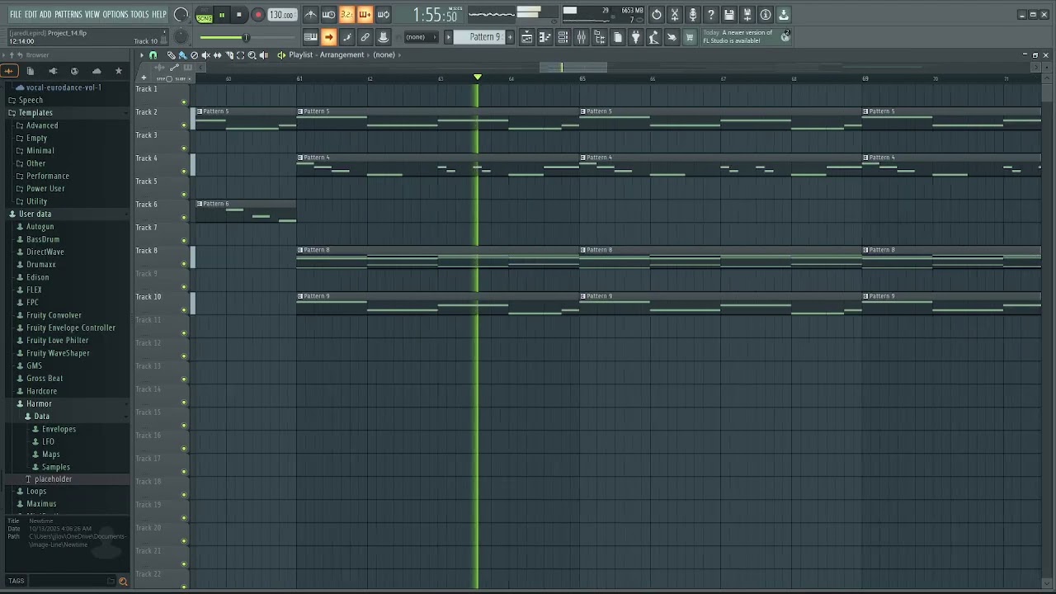Click the microphone one-click recording icon
Image resolution: width=1056 pixels, height=594 pixels.
click(x=693, y=15)
